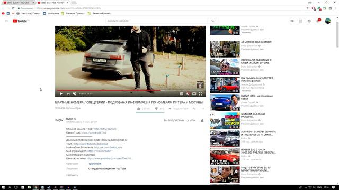Viewport: 339px width, 190px height.
Task: Open the messages chat bubble icon
Action: [309, 21]
